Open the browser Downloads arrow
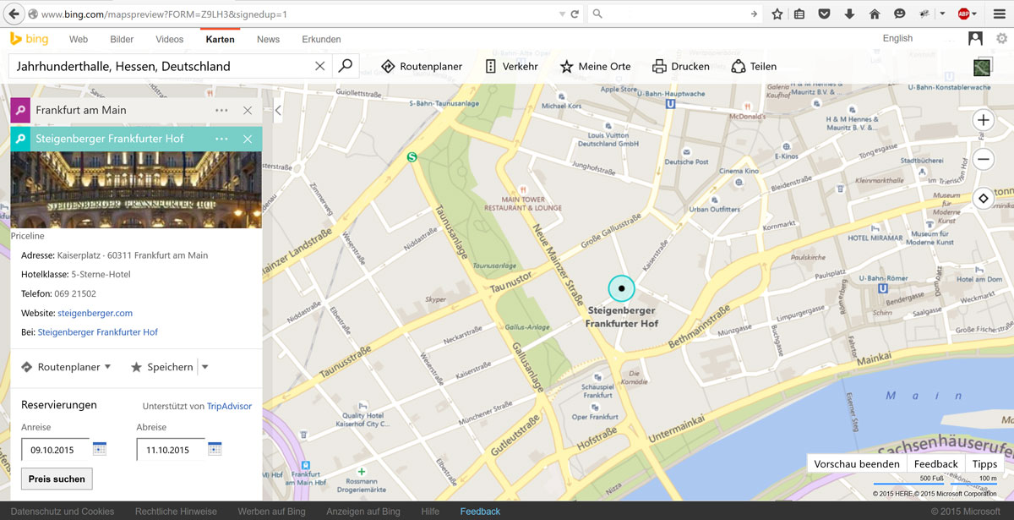1014x520 pixels. (849, 14)
